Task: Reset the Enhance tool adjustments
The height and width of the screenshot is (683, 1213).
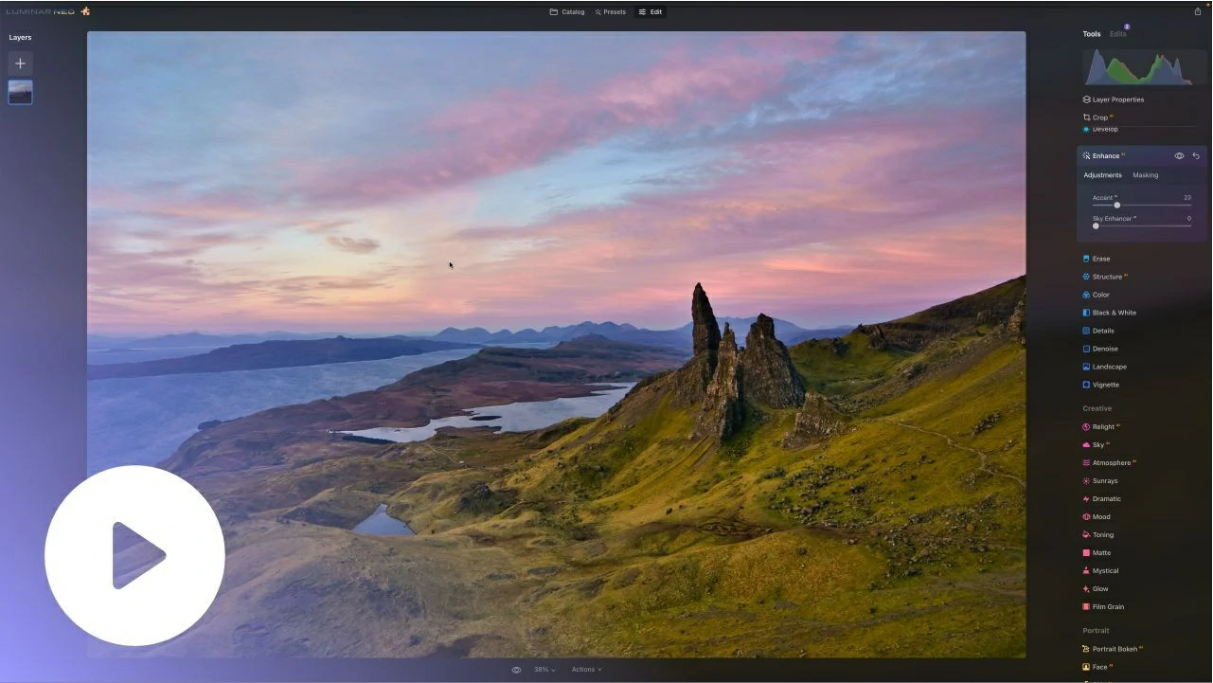Action: 1196,156
